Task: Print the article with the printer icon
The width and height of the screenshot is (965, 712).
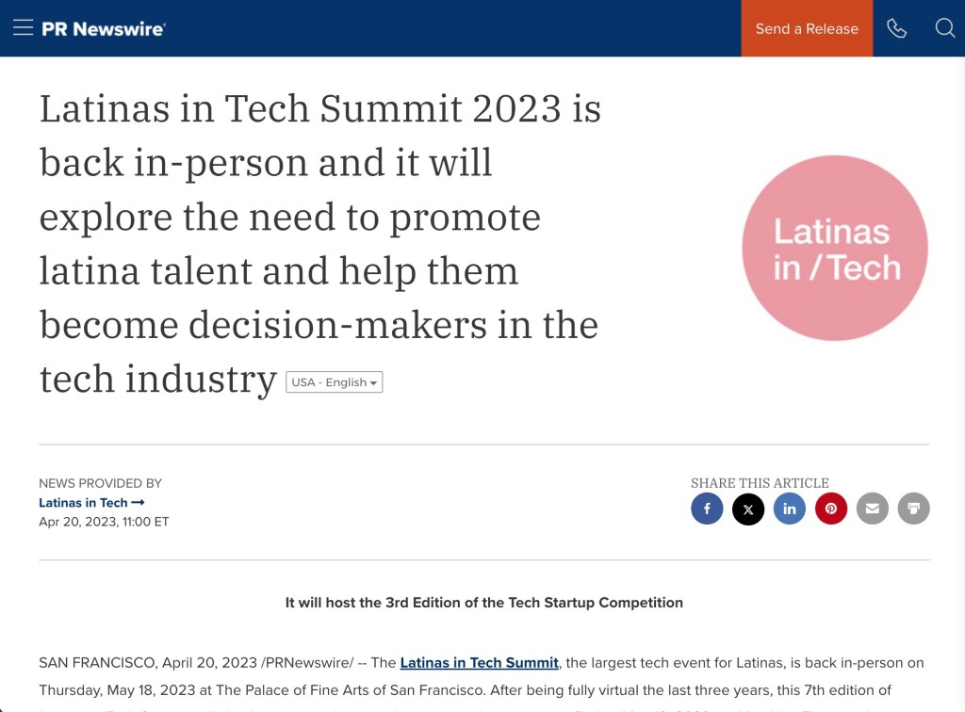Action: tap(913, 509)
